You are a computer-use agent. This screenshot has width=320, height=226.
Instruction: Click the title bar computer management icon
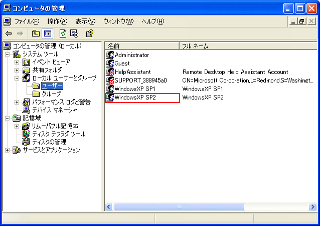pyautogui.click(x=7, y=8)
